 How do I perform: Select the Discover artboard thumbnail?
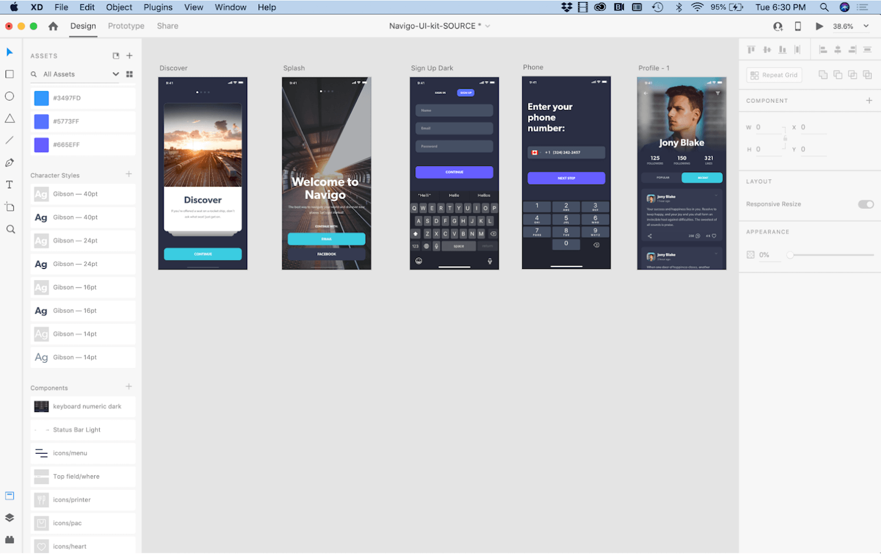click(x=203, y=173)
